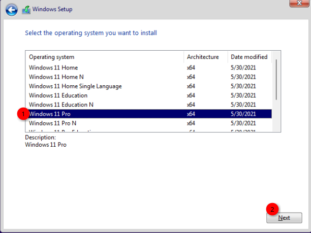The width and height of the screenshot is (311, 233).
Task: Pick Windows 11 Education from the list
Action: pyautogui.click(x=58, y=95)
